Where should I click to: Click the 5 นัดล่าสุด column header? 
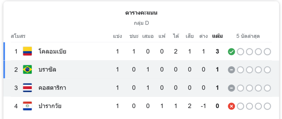point(248,36)
